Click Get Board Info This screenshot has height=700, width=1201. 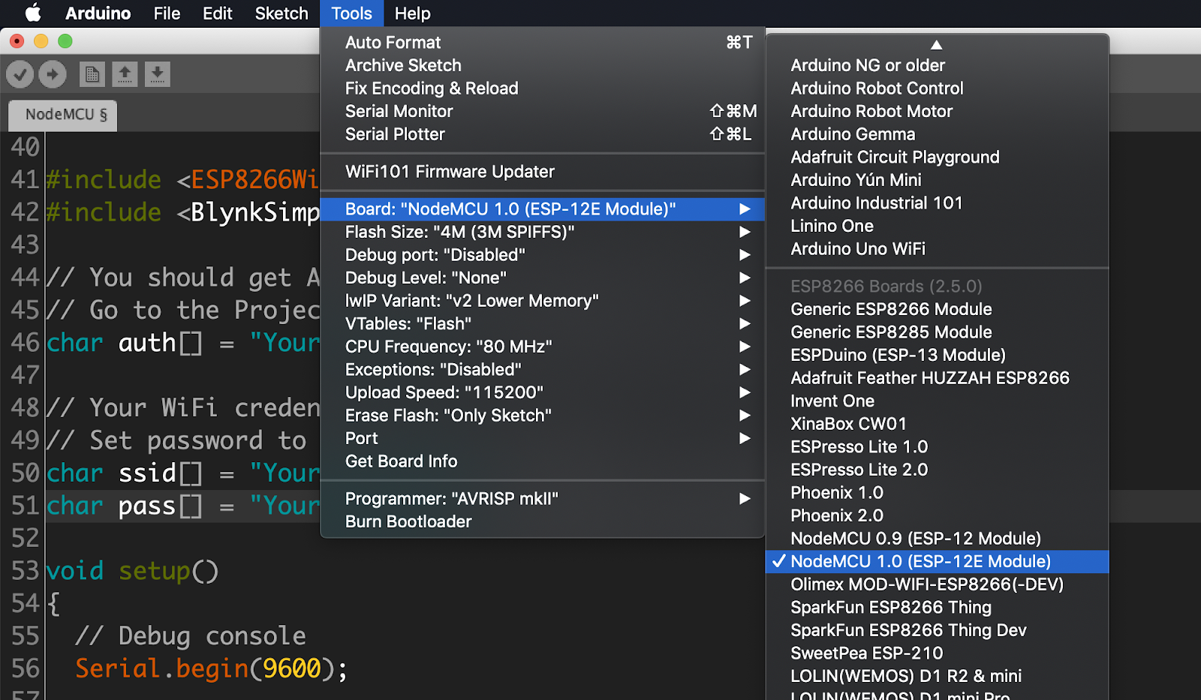542,461
